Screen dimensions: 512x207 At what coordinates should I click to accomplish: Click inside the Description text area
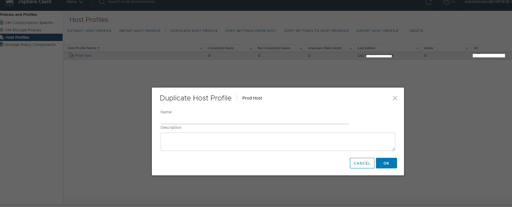(278, 142)
